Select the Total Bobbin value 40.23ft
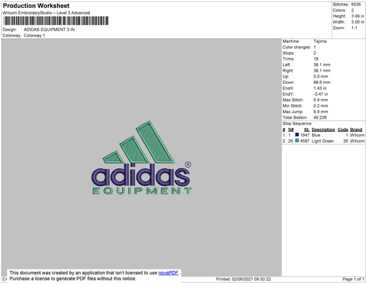The image size is (367, 284). click(320, 118)
